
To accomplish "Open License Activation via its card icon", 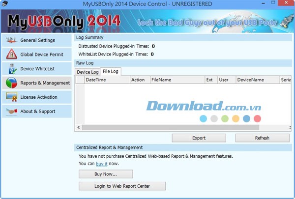I will click(12, 97).
